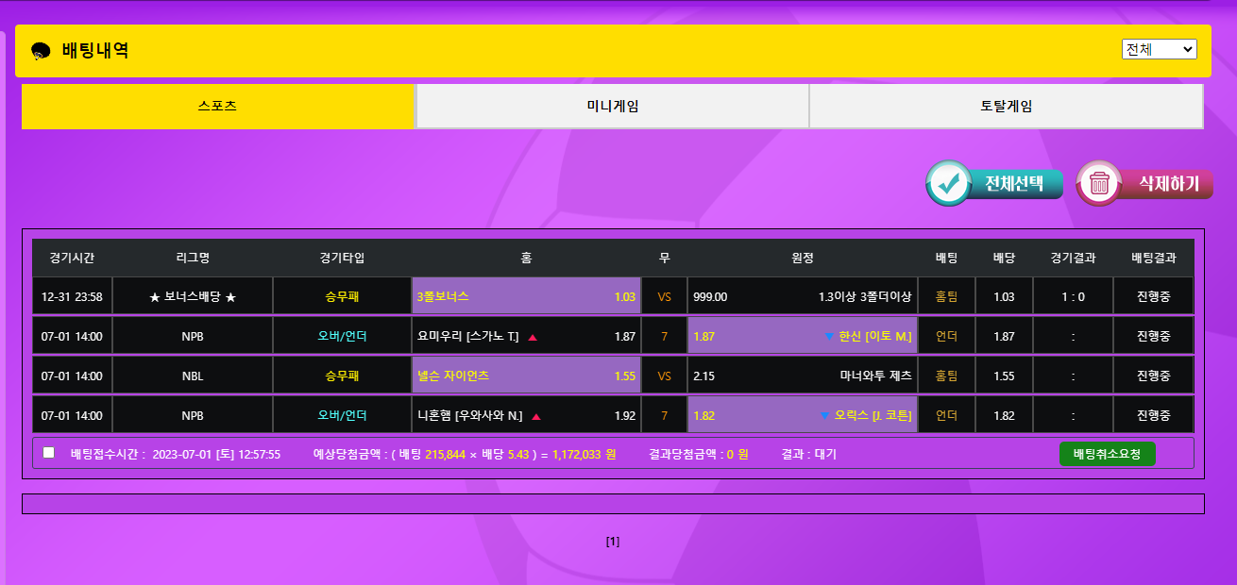Click red up arrow in 니혼햄 row

pos(536,416)
